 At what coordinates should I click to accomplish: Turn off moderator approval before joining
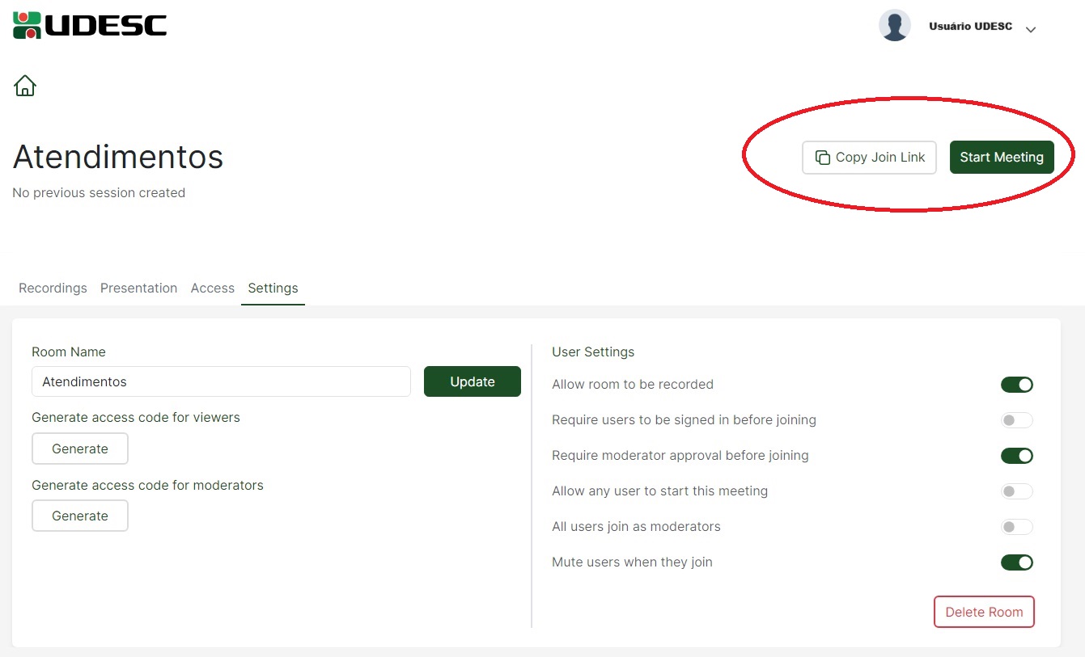pyautogui.click(x=1016, y=456)
